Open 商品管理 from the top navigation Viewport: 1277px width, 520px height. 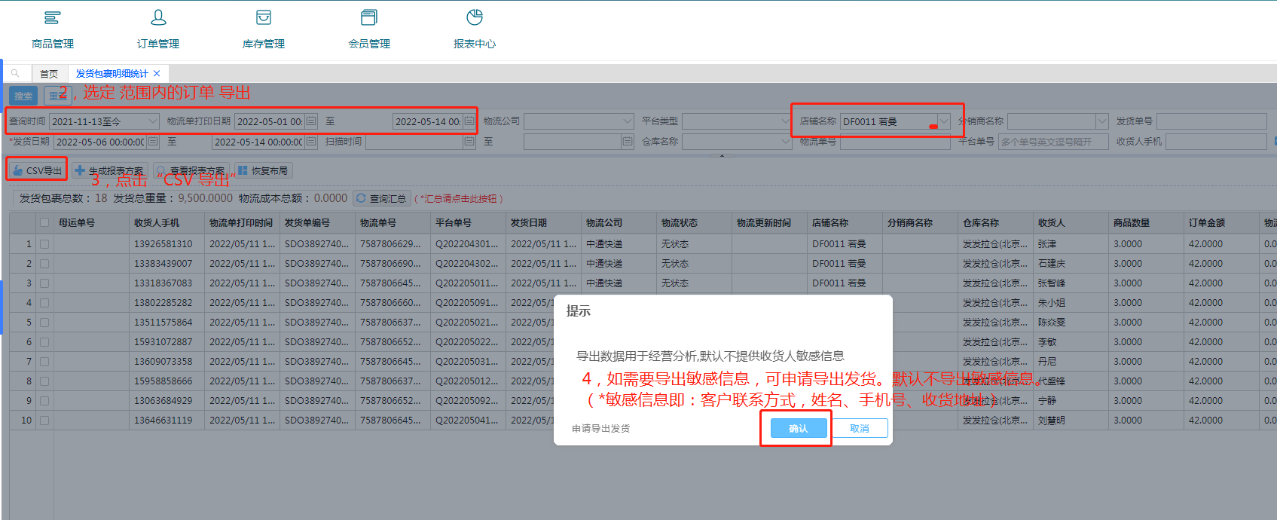click(x=53, y=29)
